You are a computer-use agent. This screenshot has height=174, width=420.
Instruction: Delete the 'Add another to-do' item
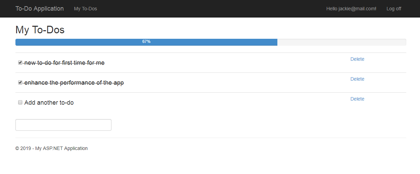click(x=357, y=99)
